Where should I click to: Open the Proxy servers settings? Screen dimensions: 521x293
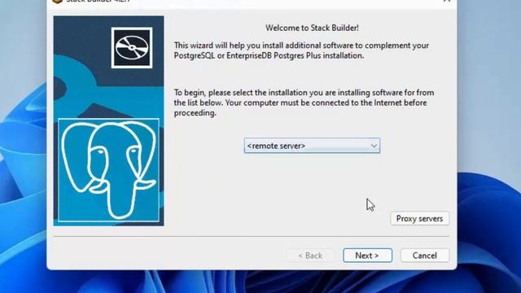tap(420, 218)
